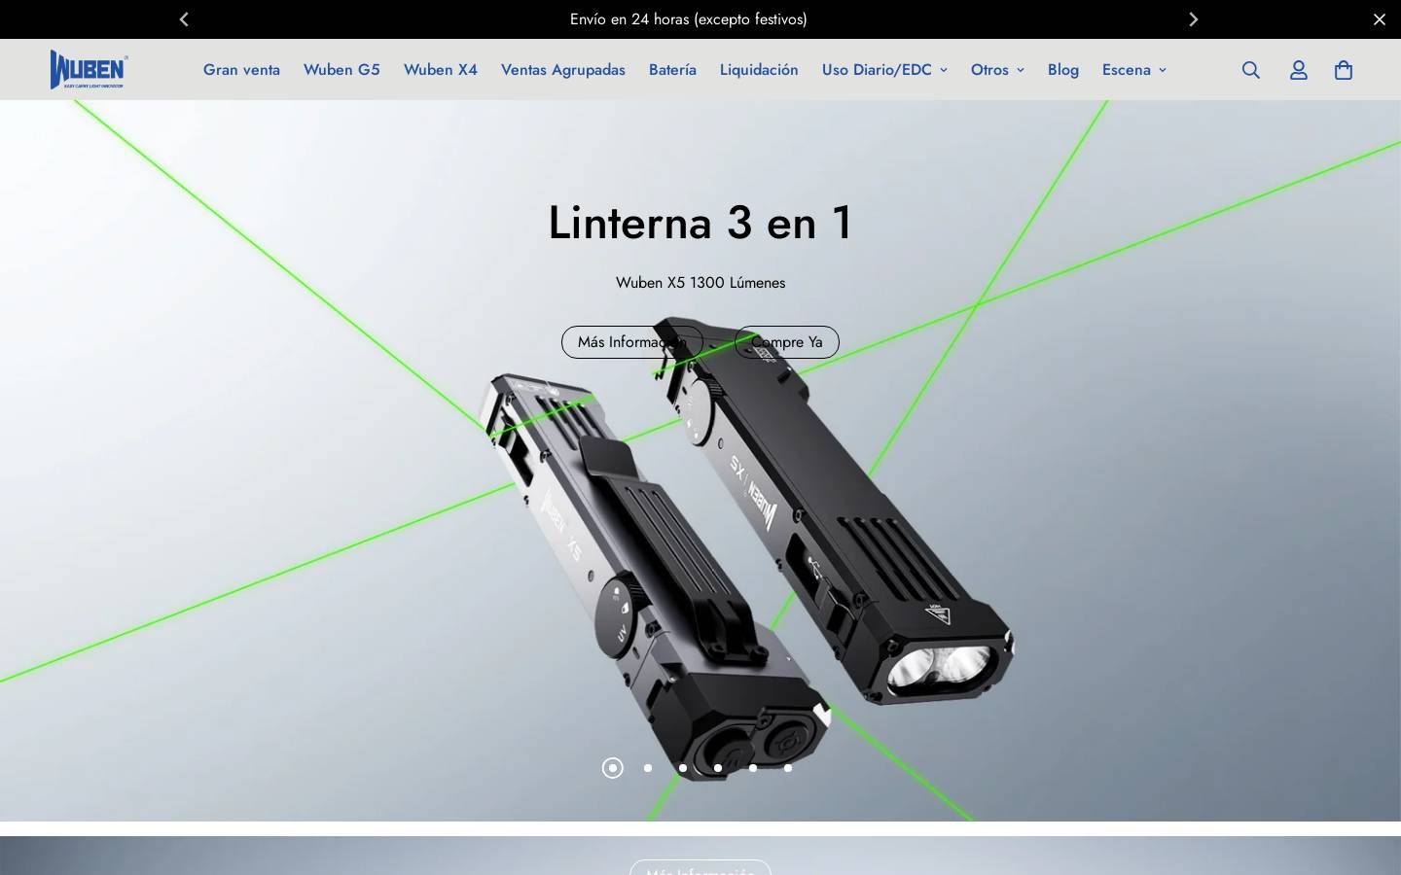The height and width of the screenshot is (875, 1401).
Task: Select the fourth slideshow dot
Action: (x=718, y=768)
